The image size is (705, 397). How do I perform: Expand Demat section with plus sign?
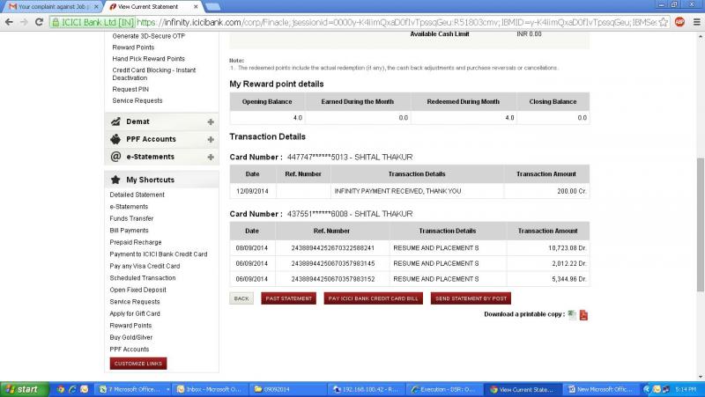tap(211, 121)
